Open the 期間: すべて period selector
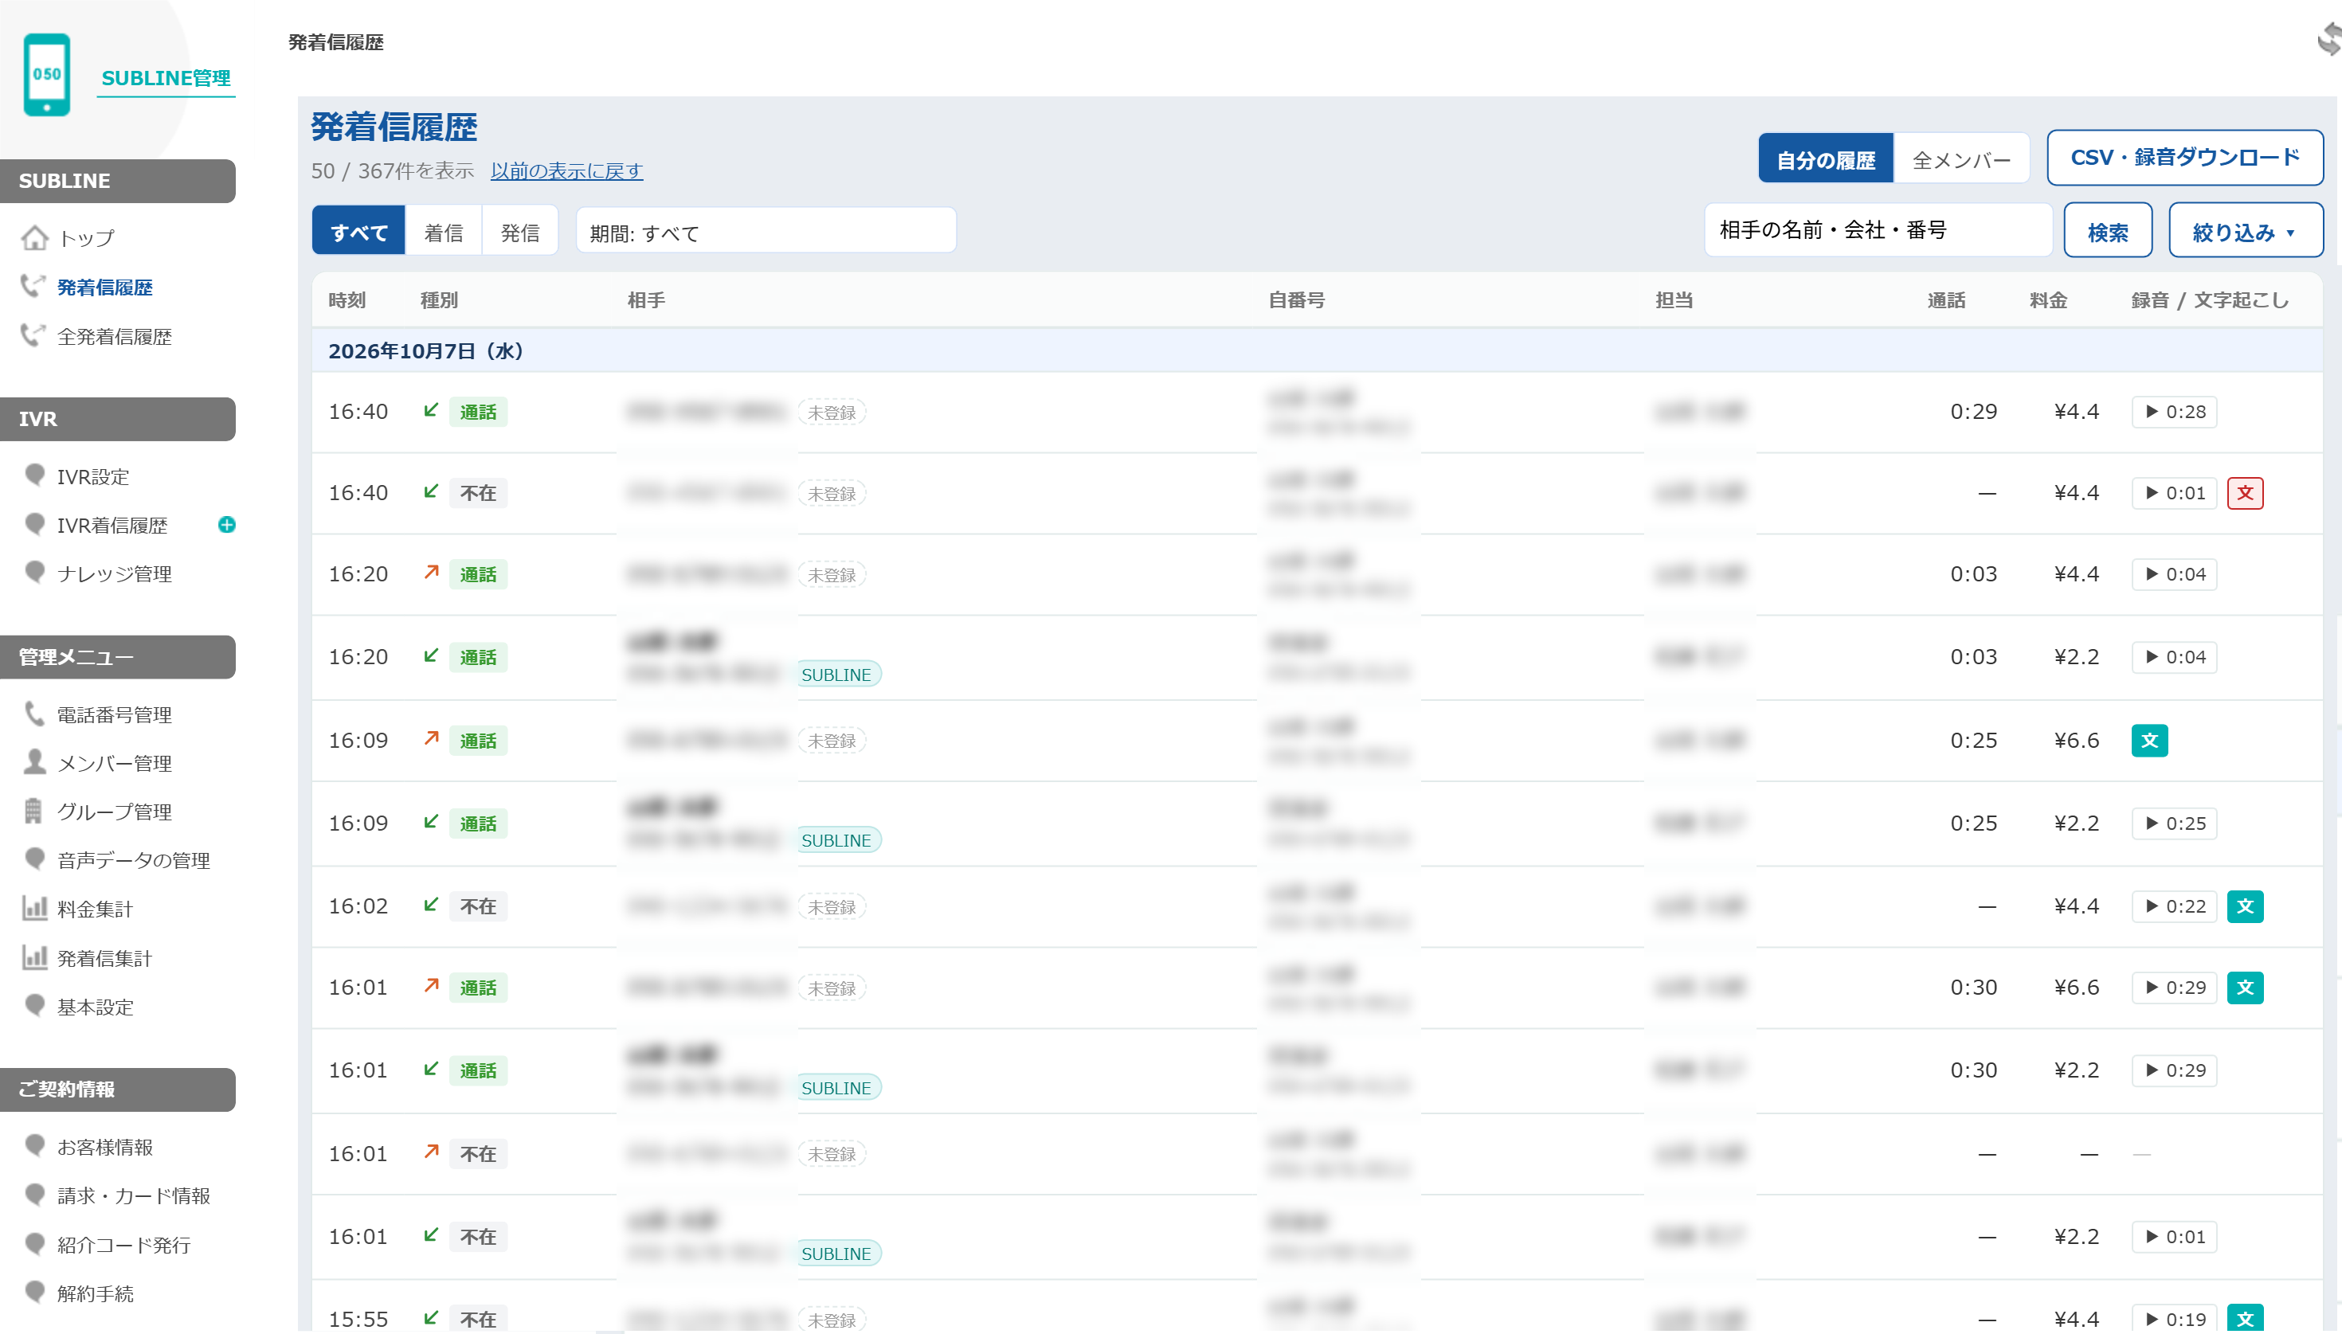Screen dimensions: 2342x1334 tap(766, 231)
